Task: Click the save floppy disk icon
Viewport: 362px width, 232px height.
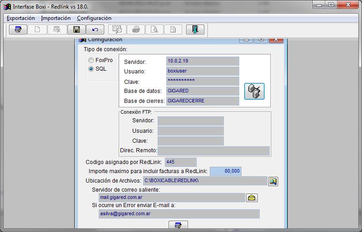Action: (77, 30)
